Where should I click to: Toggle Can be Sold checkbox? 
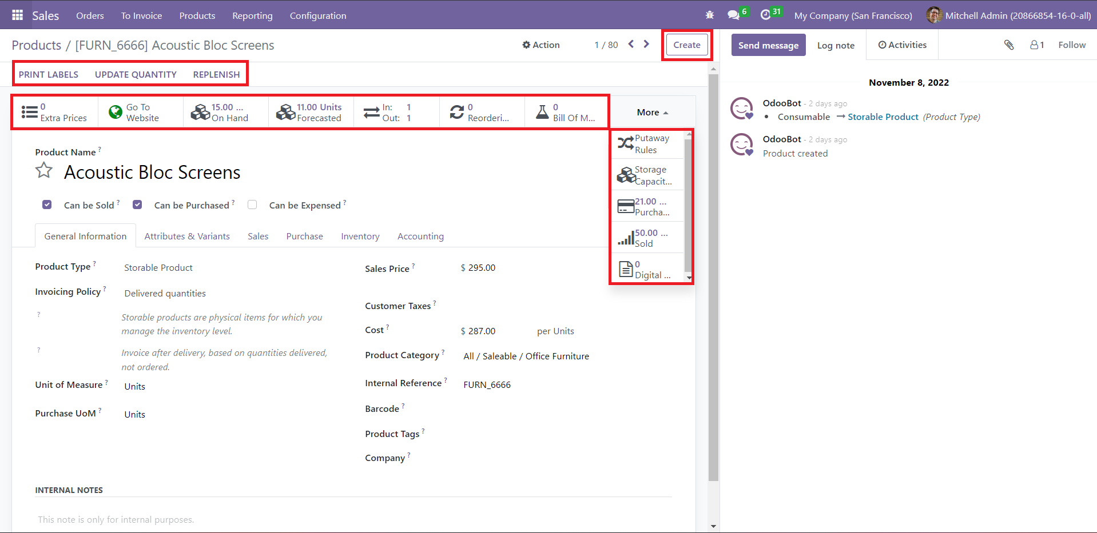(x=47, y=205)
